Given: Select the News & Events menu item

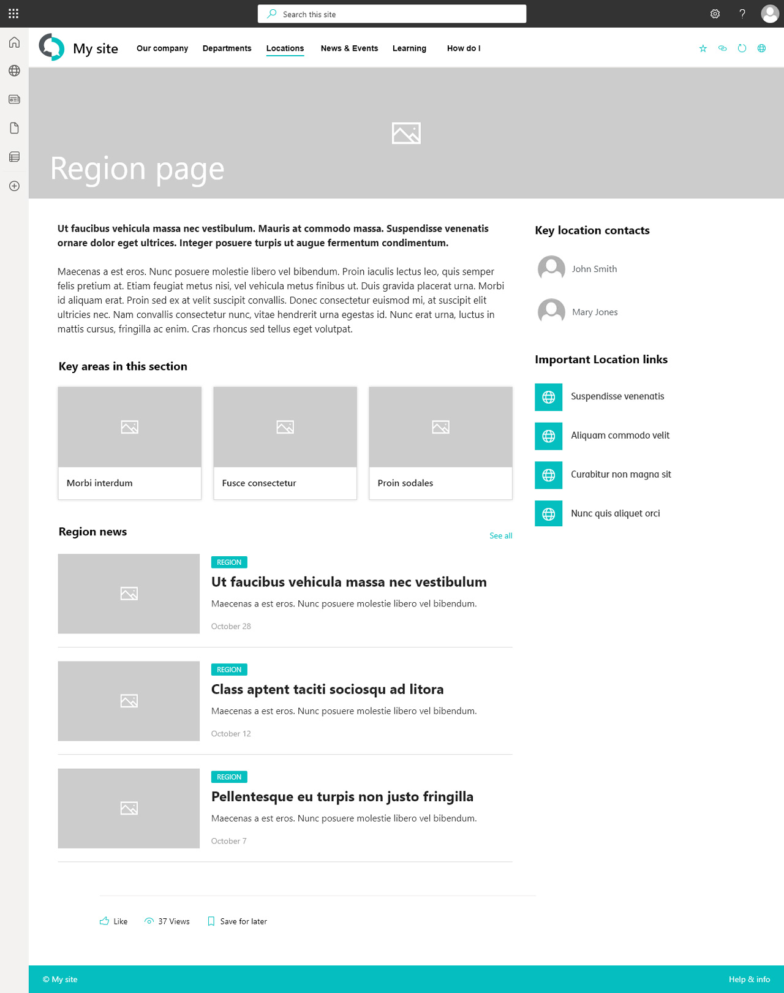Looking at the screenshot, I should point(349,48).
